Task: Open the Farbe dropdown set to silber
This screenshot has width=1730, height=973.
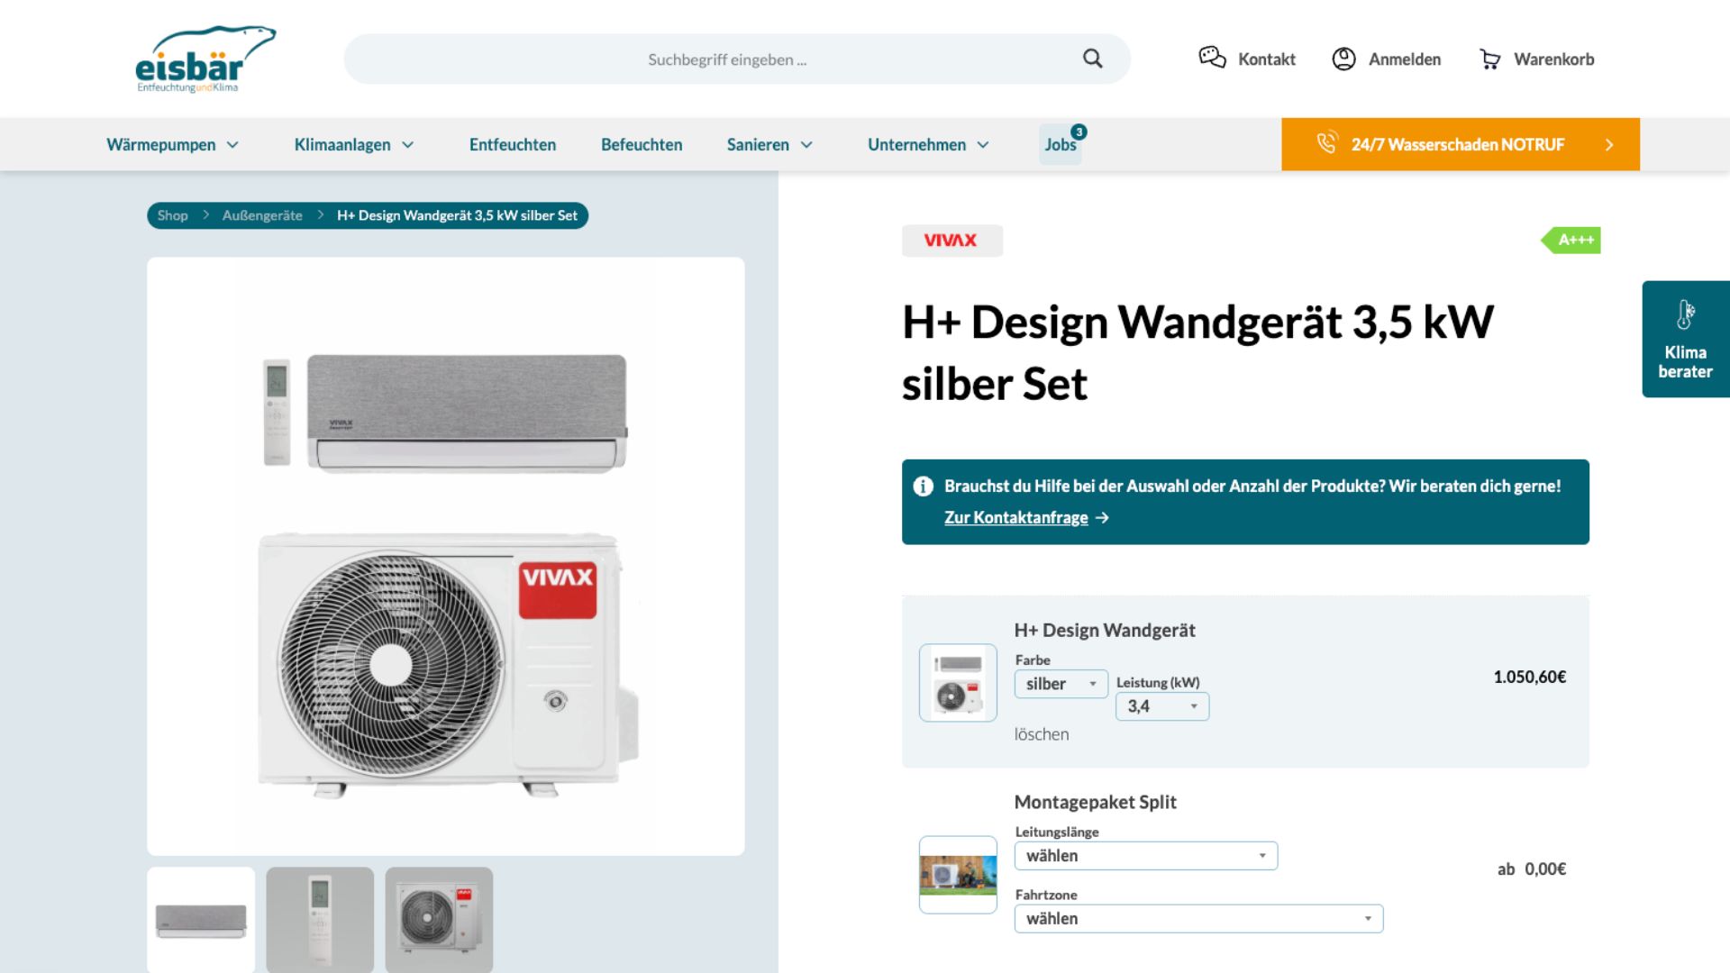Action: click(1061, 684)
